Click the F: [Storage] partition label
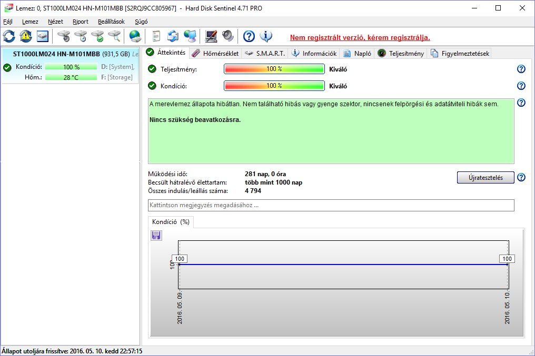The width and height of the screenshot is (535, 356). tap(117, 77)
